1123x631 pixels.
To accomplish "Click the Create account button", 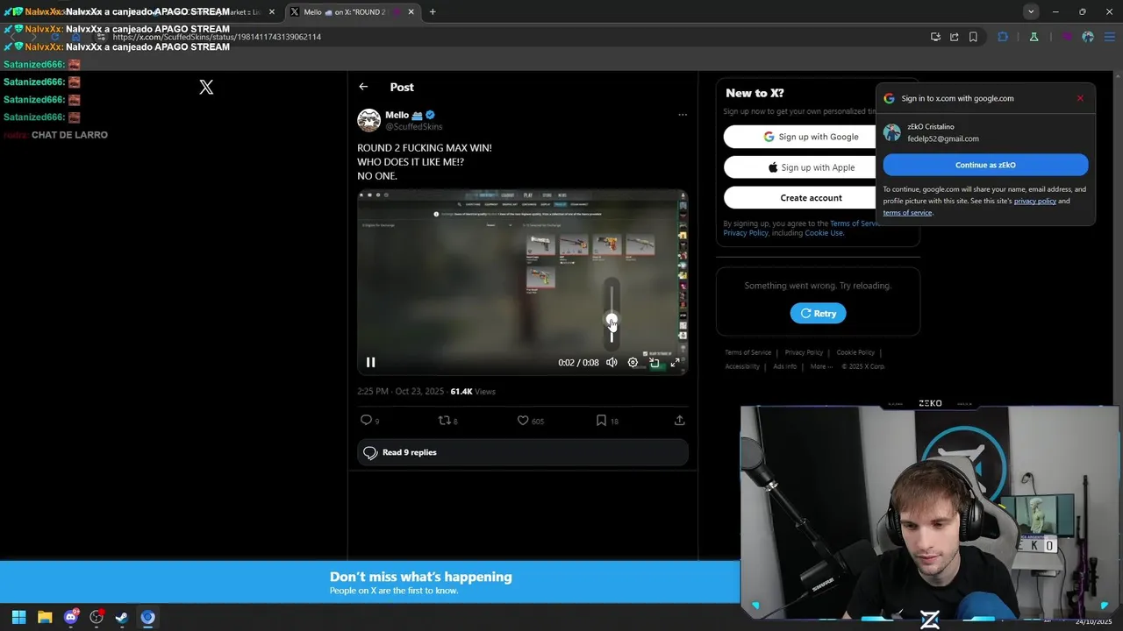I will tap(811, 198).
